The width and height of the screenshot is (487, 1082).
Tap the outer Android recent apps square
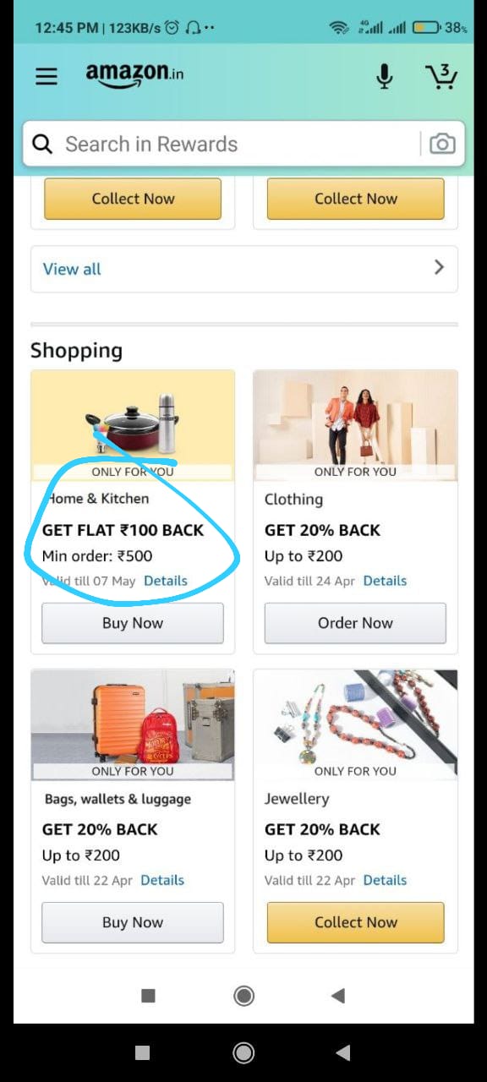coord(143,1052)
